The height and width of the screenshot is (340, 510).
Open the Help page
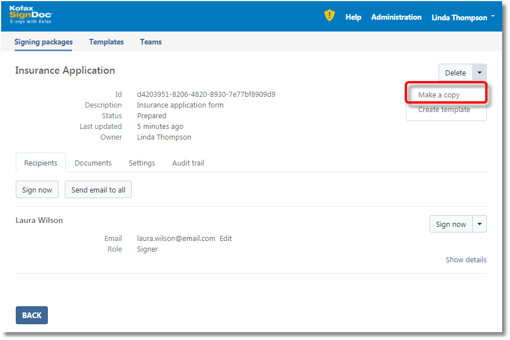tap(353, 17)
